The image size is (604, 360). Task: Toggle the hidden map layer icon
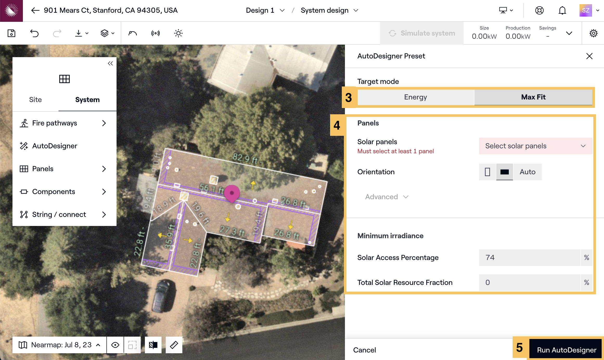coord(153,345)
